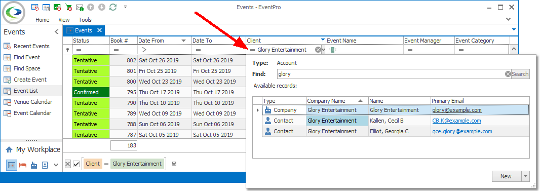Click the Date From sort arrow

click(184, 41)
